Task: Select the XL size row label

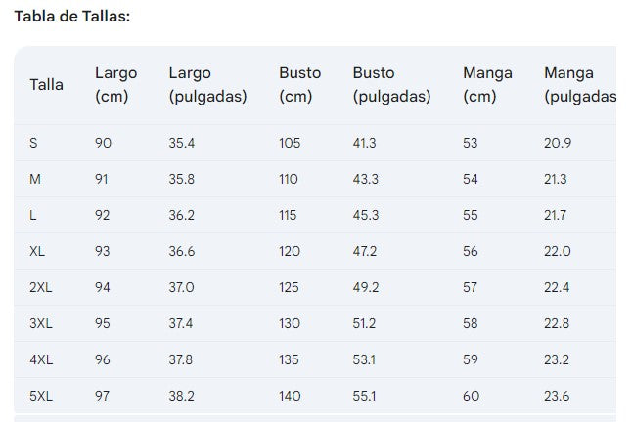Action: click(x=38, y=251)
